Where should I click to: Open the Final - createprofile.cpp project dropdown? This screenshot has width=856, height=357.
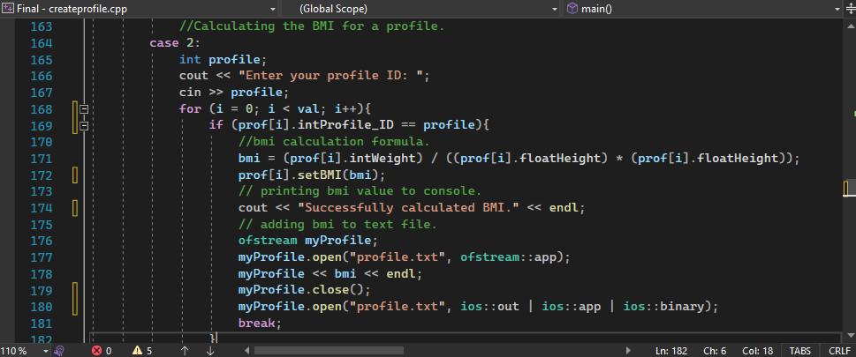click(272, 9)
